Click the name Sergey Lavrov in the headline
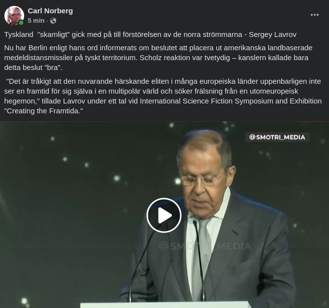 coord(272,34)
